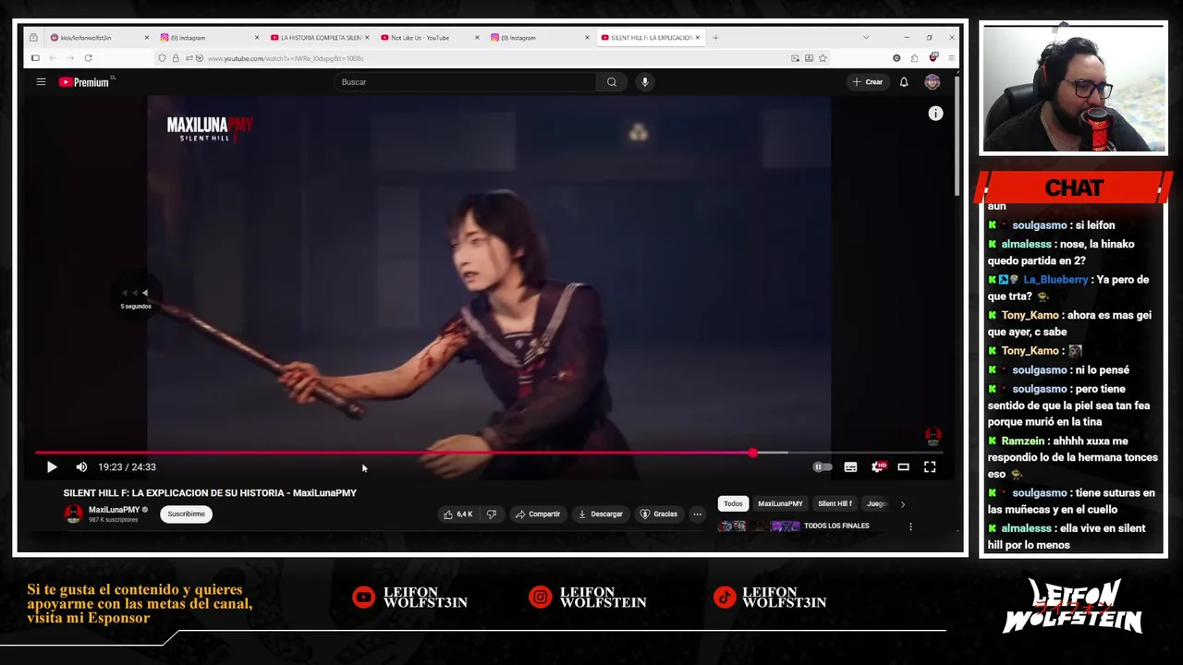Open Firefox View icon left of tabs
The height and width of the screenshot is (665, 1183).
pyautogui.click(x=34, y=38)
